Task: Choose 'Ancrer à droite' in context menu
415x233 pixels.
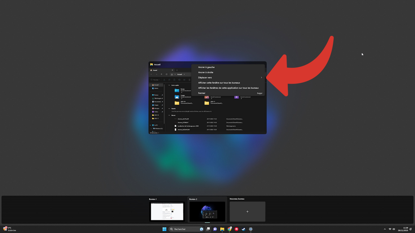Action: tap(228, 72)
